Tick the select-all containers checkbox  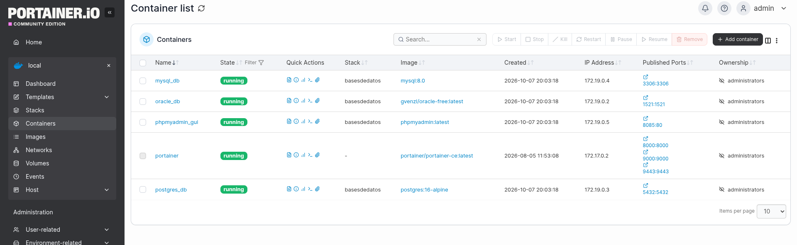pos(143,63)
